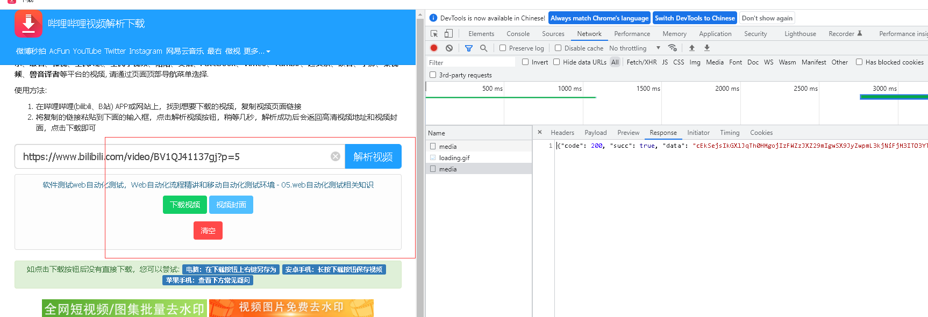Open the request Cookies tab

pos(761,132)
